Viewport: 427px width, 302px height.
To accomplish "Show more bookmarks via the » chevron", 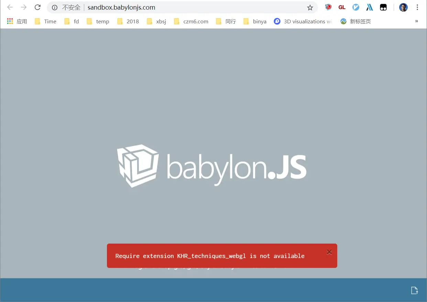I will coord(417,21).
